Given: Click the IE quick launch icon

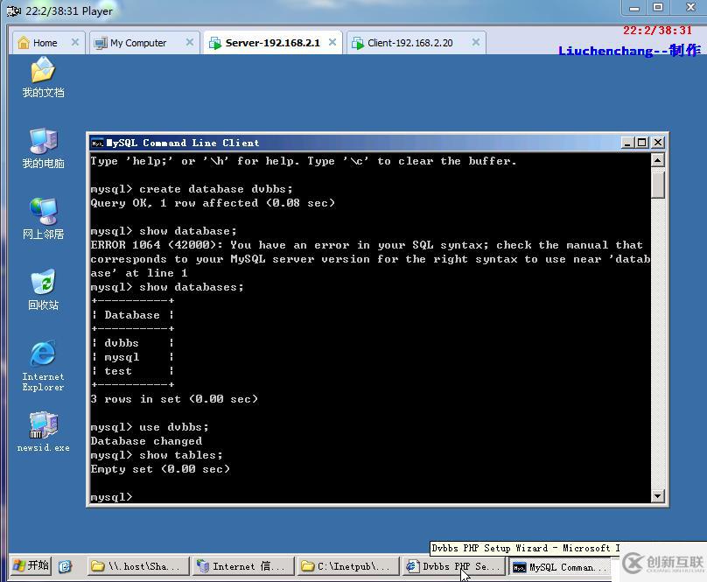Looking at the screenshot, I should point(65,566).
